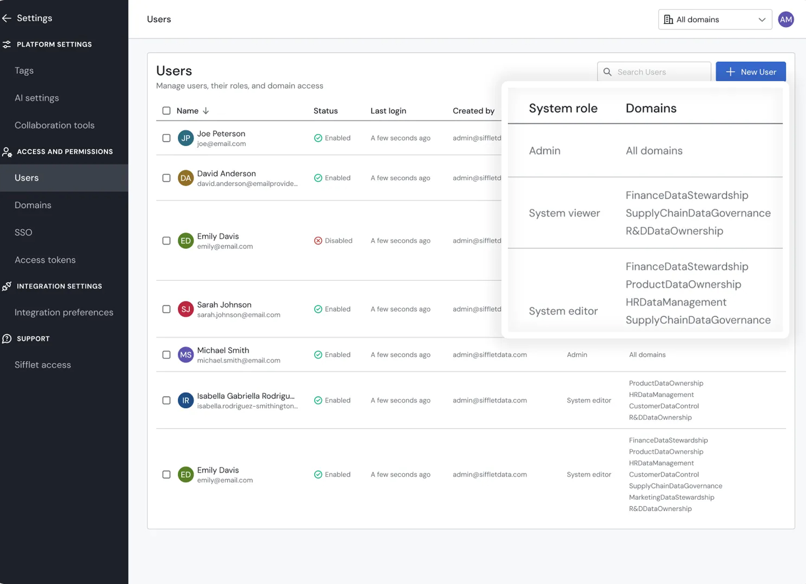This screenshot has width=806, height=584.
Task: Click the back arrow next to Settings
Action: pyautogui.click(x=7, y=18)
